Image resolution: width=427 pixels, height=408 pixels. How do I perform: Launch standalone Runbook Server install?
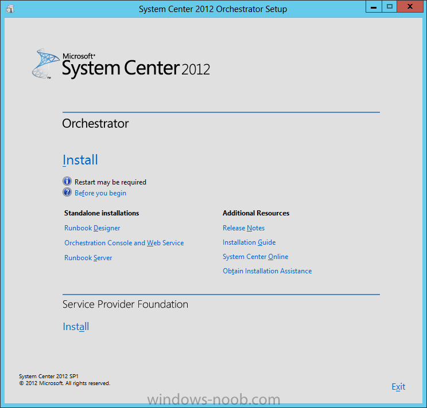tap(88, 258)
